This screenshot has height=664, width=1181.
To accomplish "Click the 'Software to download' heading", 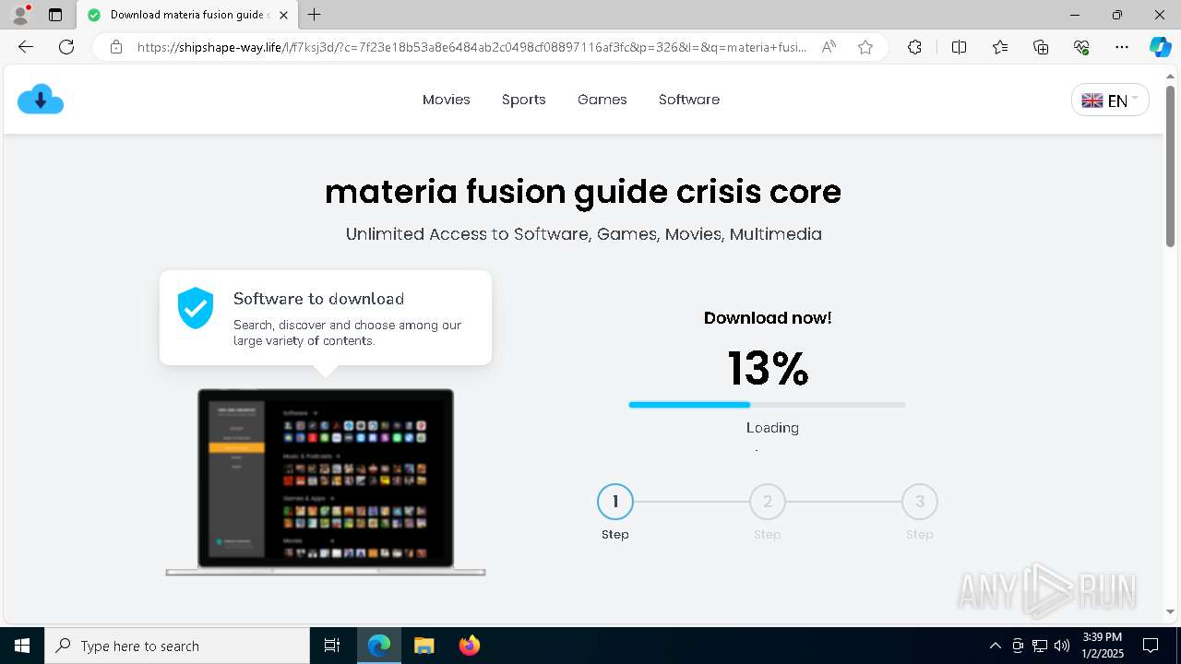I will 319,299.
